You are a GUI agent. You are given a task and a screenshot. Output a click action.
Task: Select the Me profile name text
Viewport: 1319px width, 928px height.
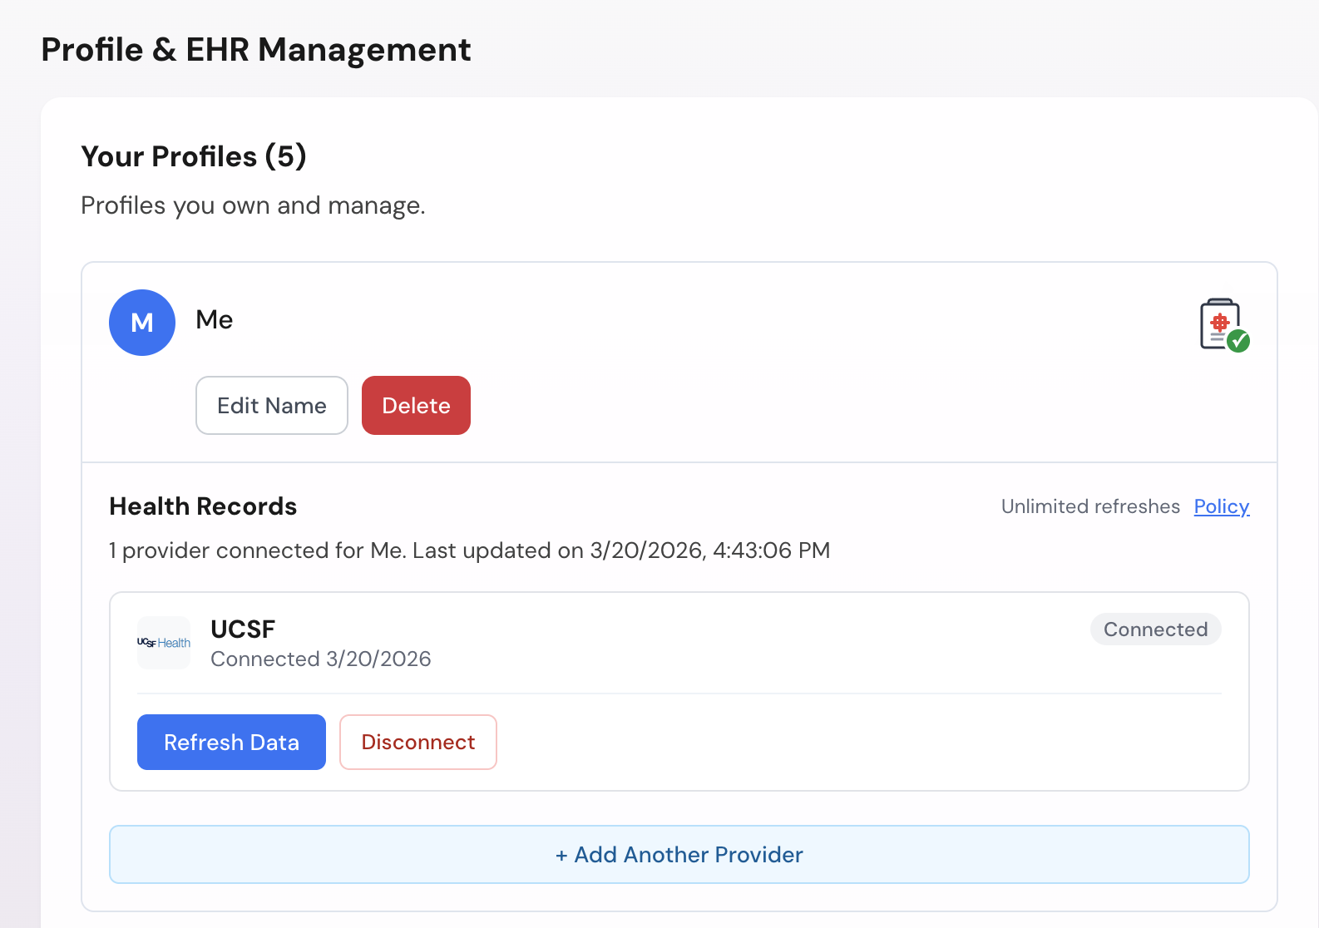click(x=215, y=319)
